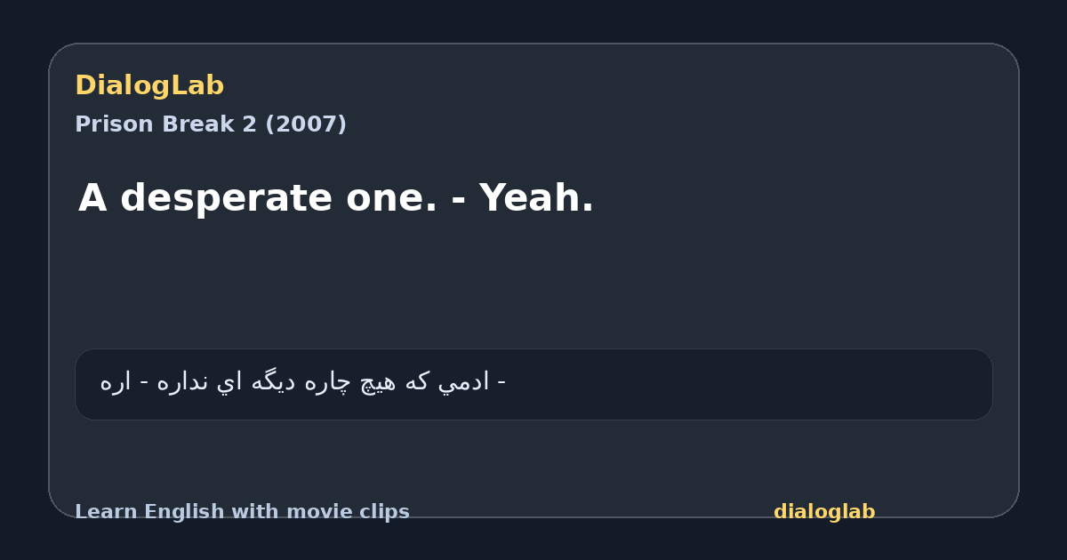Click the DialogLab logo text
This screenshot has width=1067, height=560.
tap(149, 85)
